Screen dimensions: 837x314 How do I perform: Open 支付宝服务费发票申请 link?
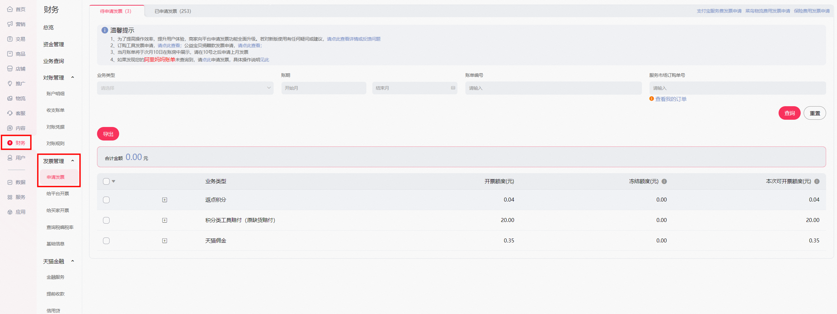coord(719,11)
